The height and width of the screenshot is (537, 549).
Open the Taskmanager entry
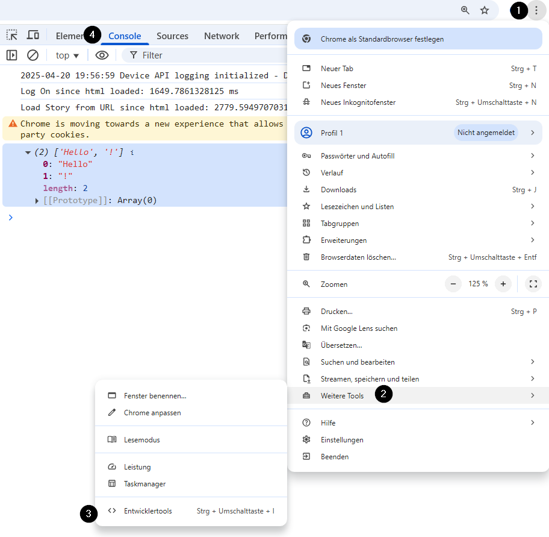(191, 484)
